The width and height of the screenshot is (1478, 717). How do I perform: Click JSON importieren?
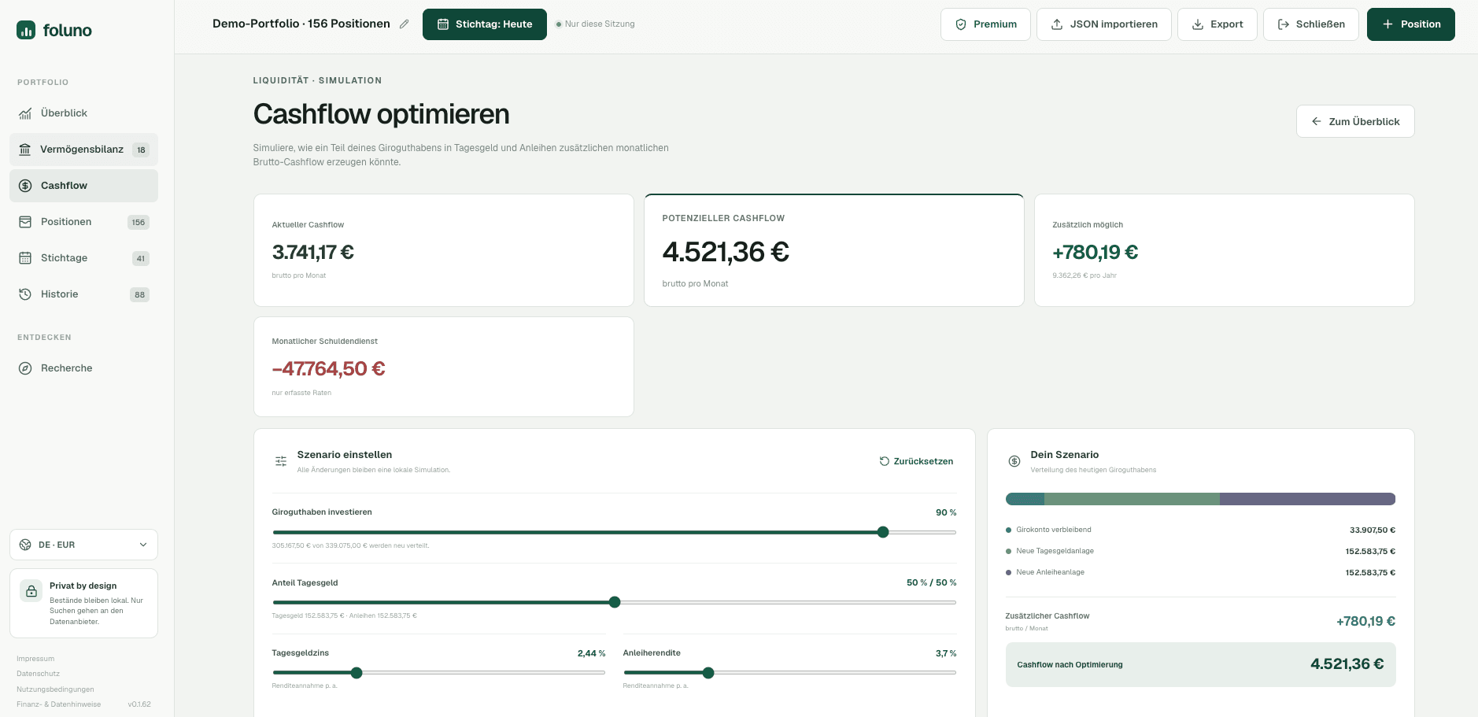(1103, 24)
